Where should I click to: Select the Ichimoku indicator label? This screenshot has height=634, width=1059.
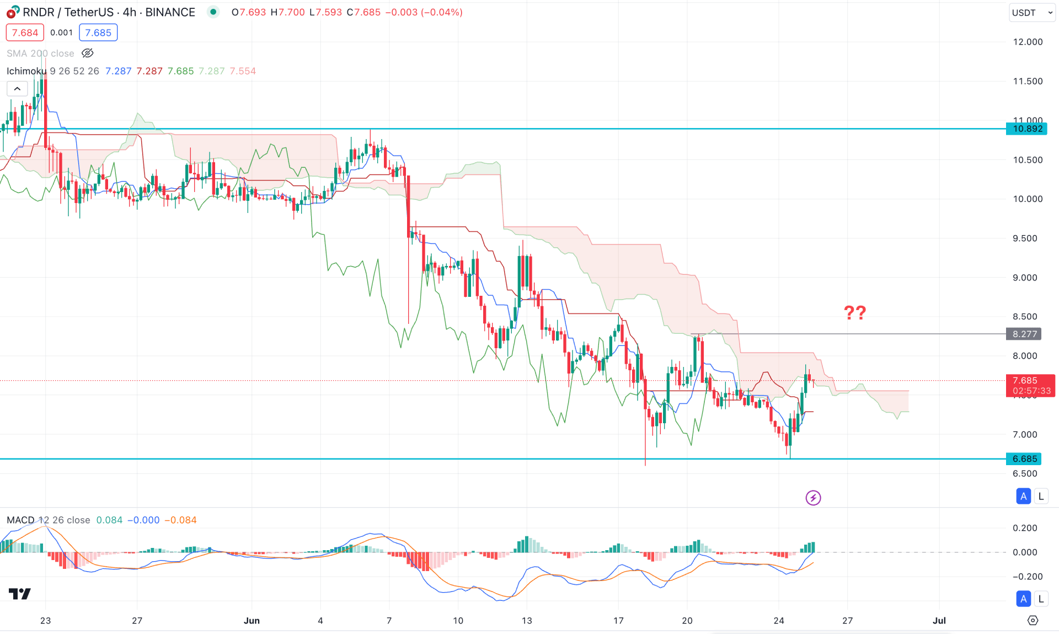point(26,71)
